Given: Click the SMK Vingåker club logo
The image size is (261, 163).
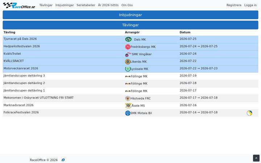Looking at the screenshot, I should pyautogui.click(x=128, y=54).
